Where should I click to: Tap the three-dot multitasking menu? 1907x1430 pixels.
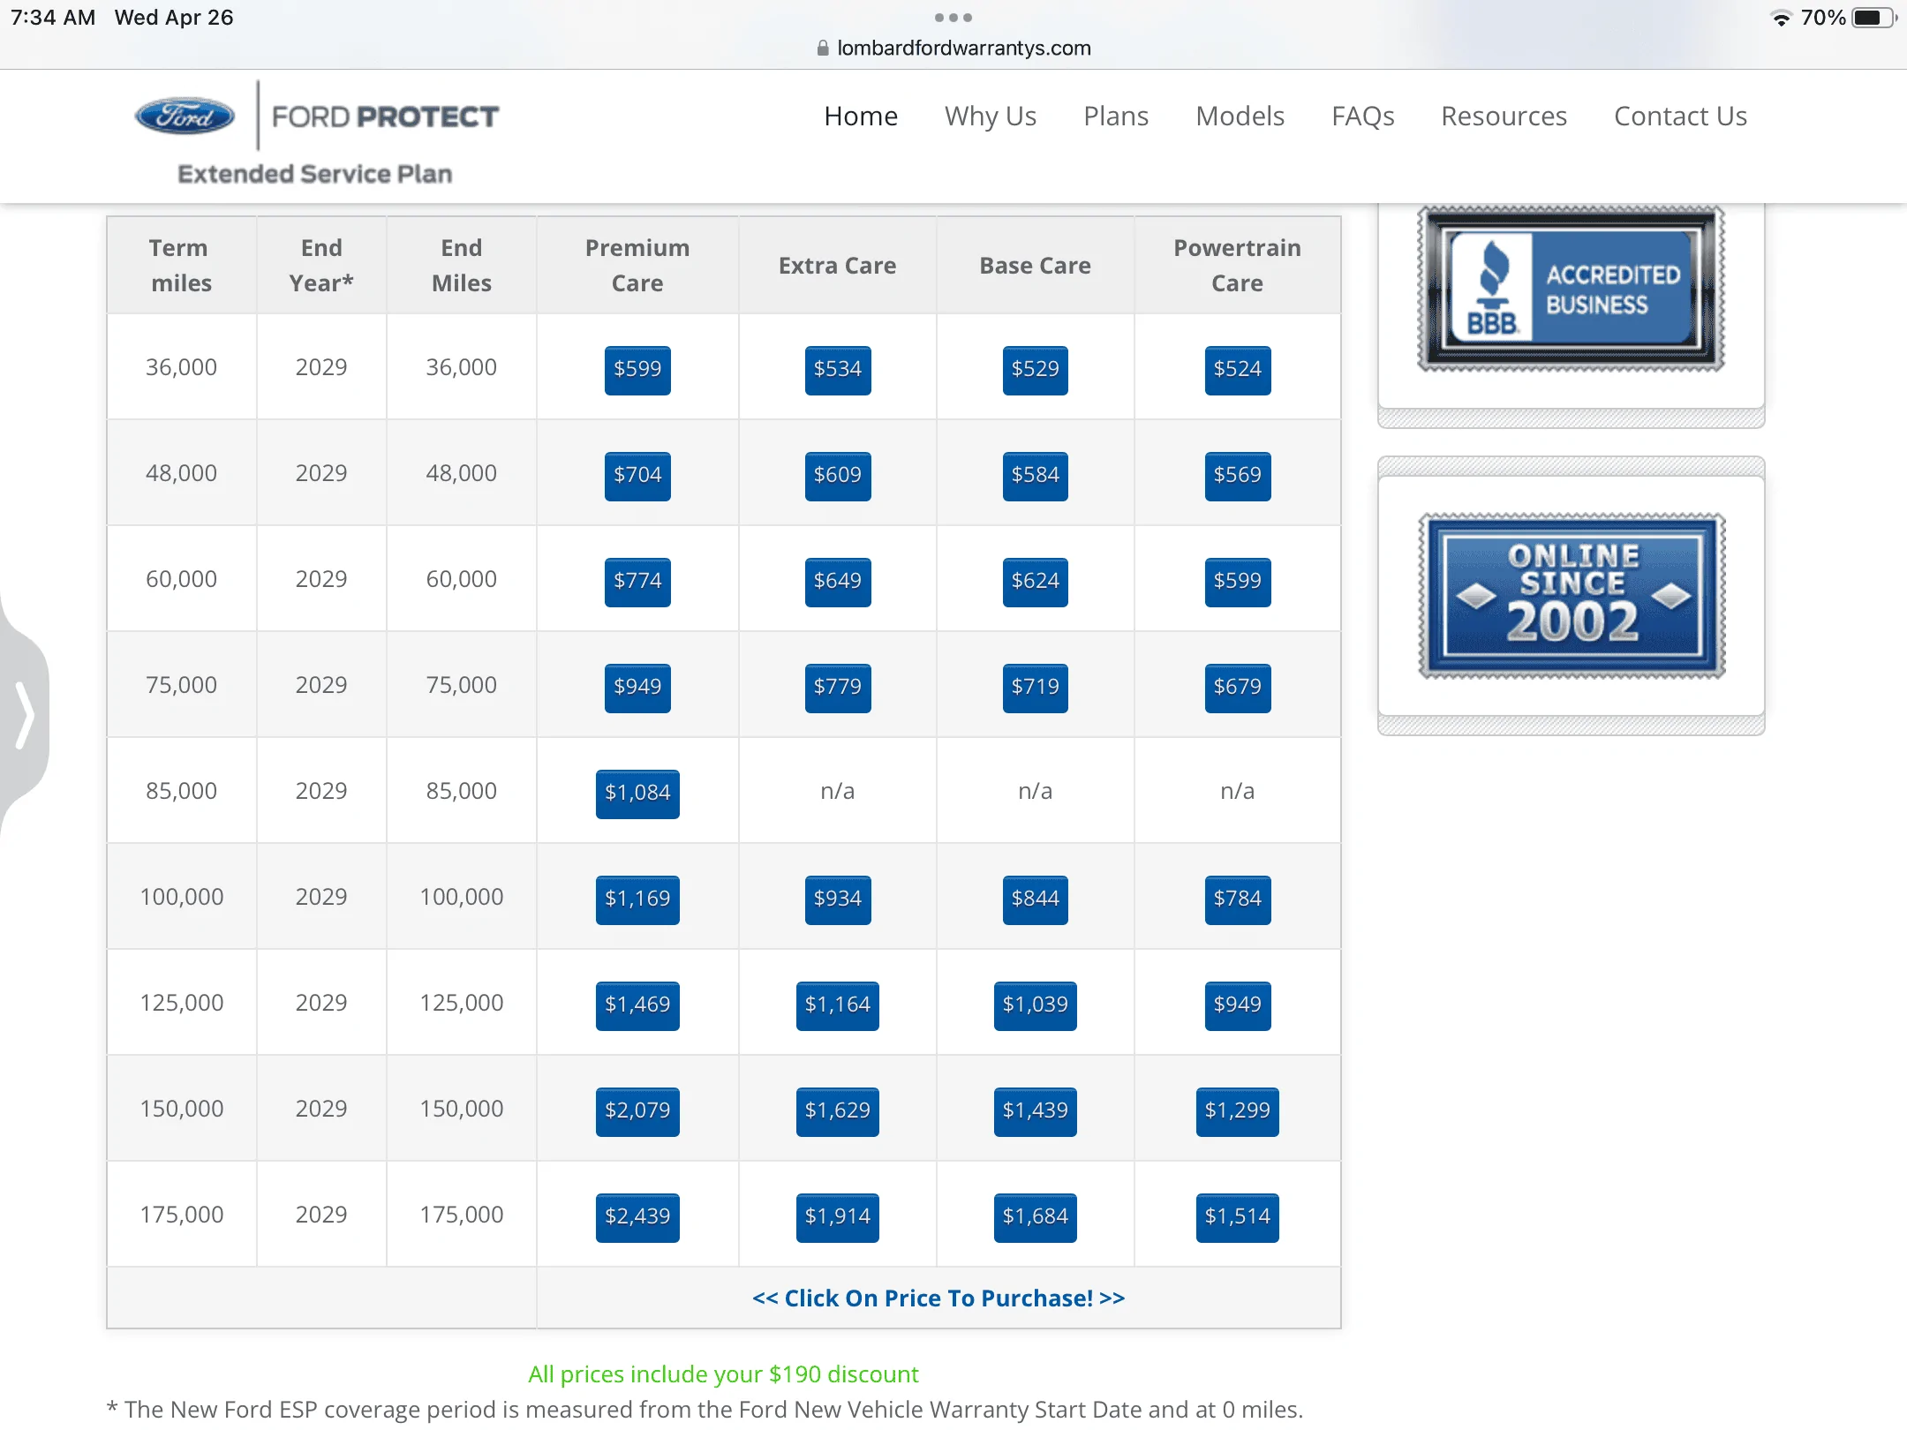tap(953, 17)
